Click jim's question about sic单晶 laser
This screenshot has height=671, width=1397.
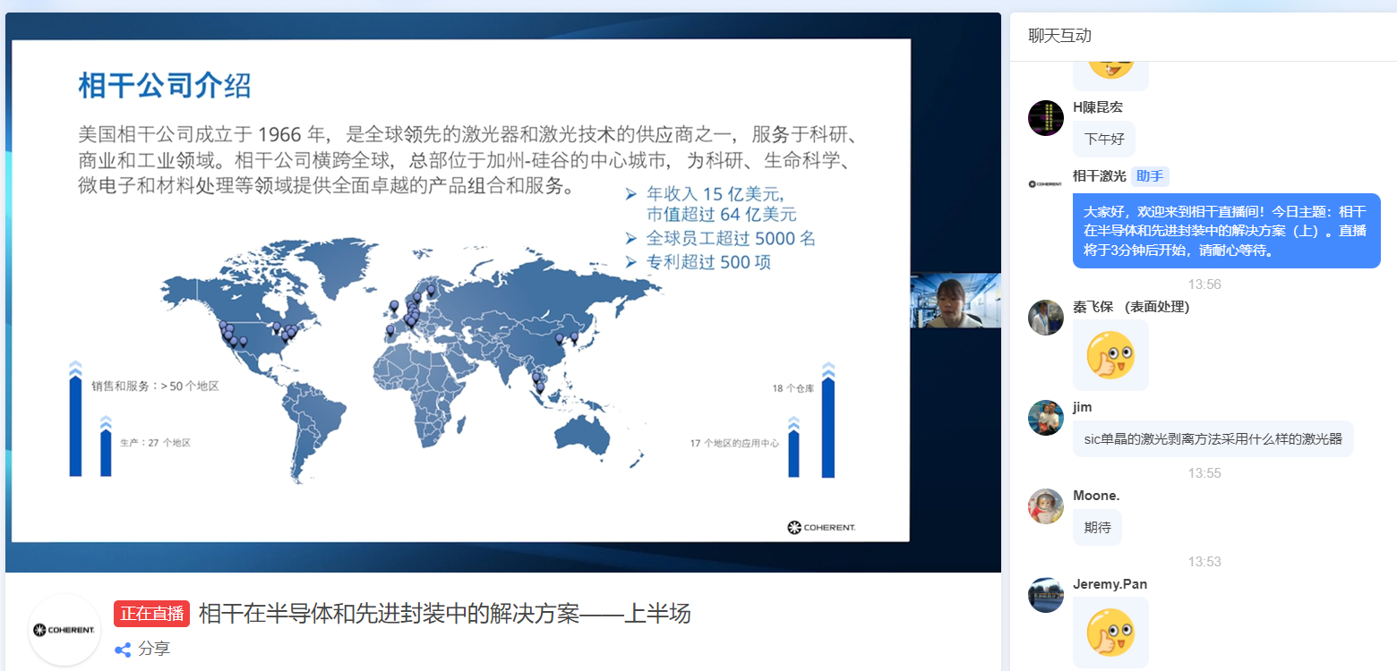click(1213, 438)
